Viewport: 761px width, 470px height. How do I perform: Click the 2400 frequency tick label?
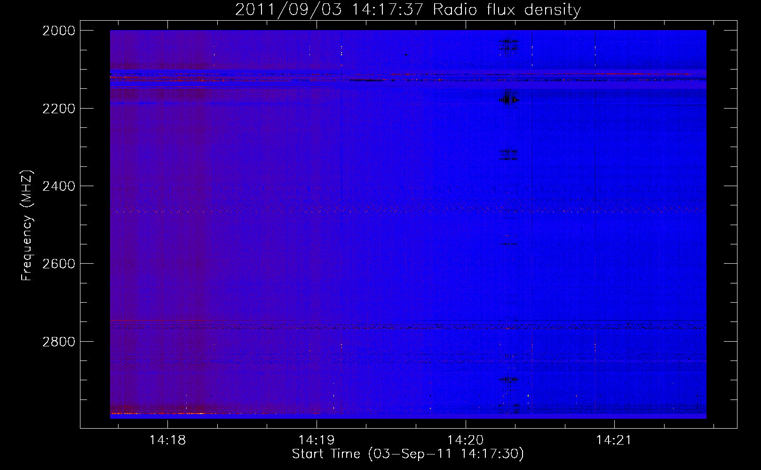[x=59, y=186]
